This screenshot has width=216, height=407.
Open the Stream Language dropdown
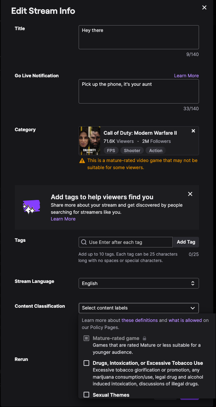139,283
